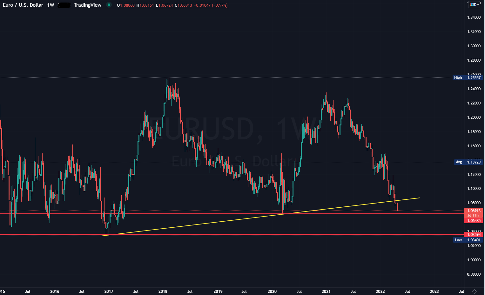This screenshot has height=295, width=485.
Task: Click the red price label 1.06485
Action: (475, 220)
